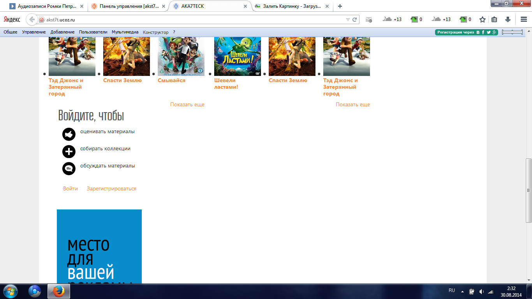Click the plus icon for collecting collections
The height and width of the screenshot is (299, 532).
[x=69, y=151]
